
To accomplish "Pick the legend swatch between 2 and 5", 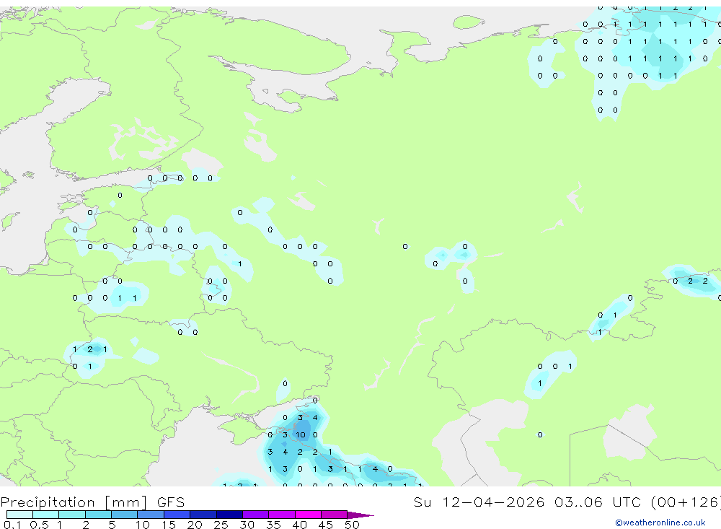I will coord(98,515).
